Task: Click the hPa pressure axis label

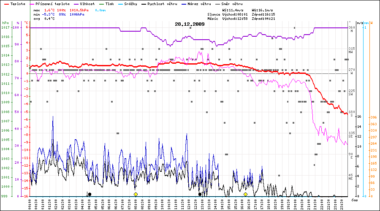Action: tap(5, 23)
